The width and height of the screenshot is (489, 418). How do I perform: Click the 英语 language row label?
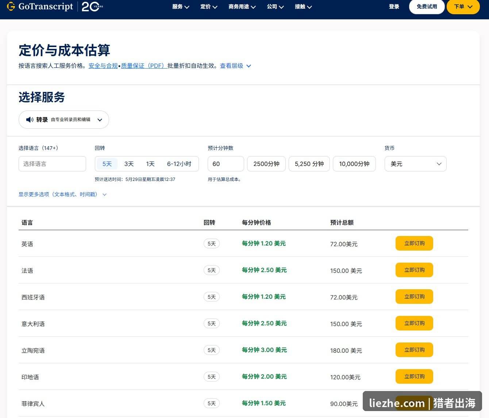(27, 244)
